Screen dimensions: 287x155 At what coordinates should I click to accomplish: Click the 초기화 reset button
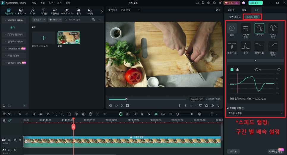(x=233, y=151)
